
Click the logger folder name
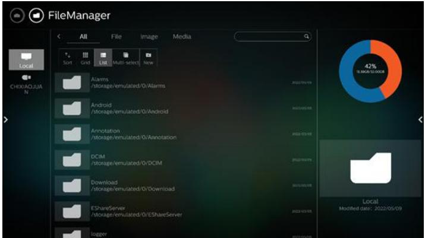pos(99,234)
